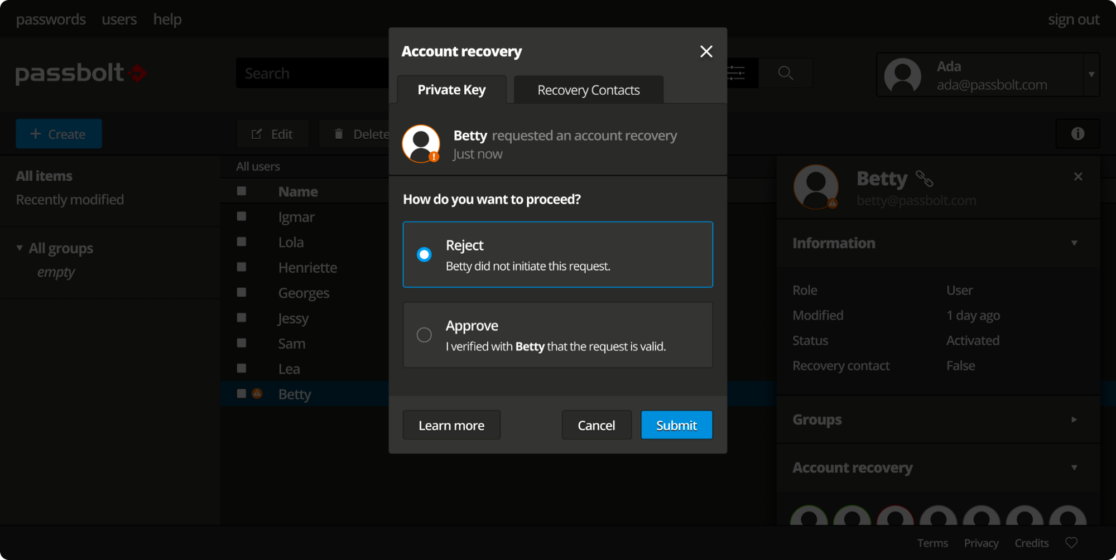
Task: Close the Account recovery dialog
Action: (706, 51)
